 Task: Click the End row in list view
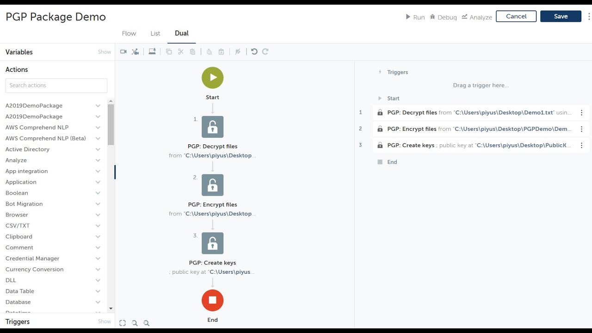point(388,162)
